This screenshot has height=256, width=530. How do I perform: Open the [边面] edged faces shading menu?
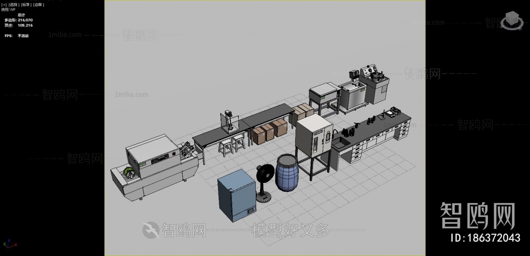(38, 5)
